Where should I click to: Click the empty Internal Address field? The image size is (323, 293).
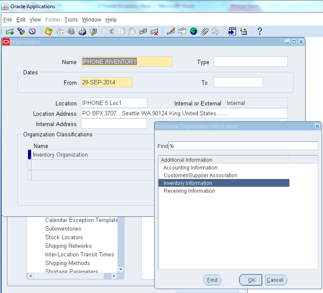[x=114, y=123]
